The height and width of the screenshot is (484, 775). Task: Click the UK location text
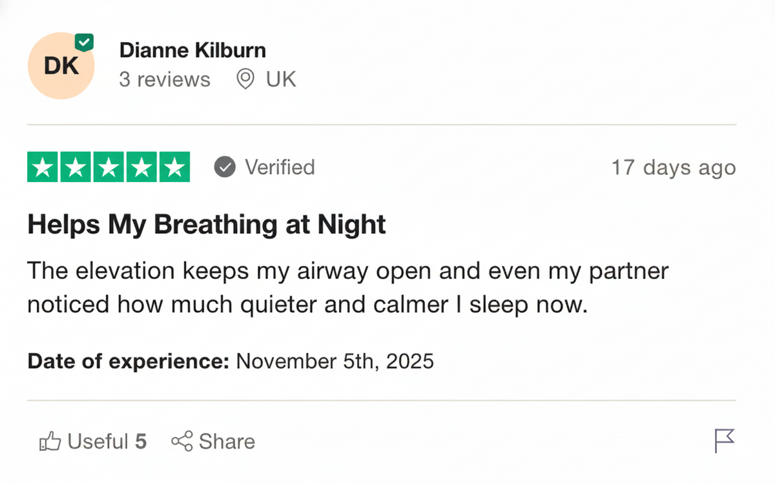pos(281,79)
